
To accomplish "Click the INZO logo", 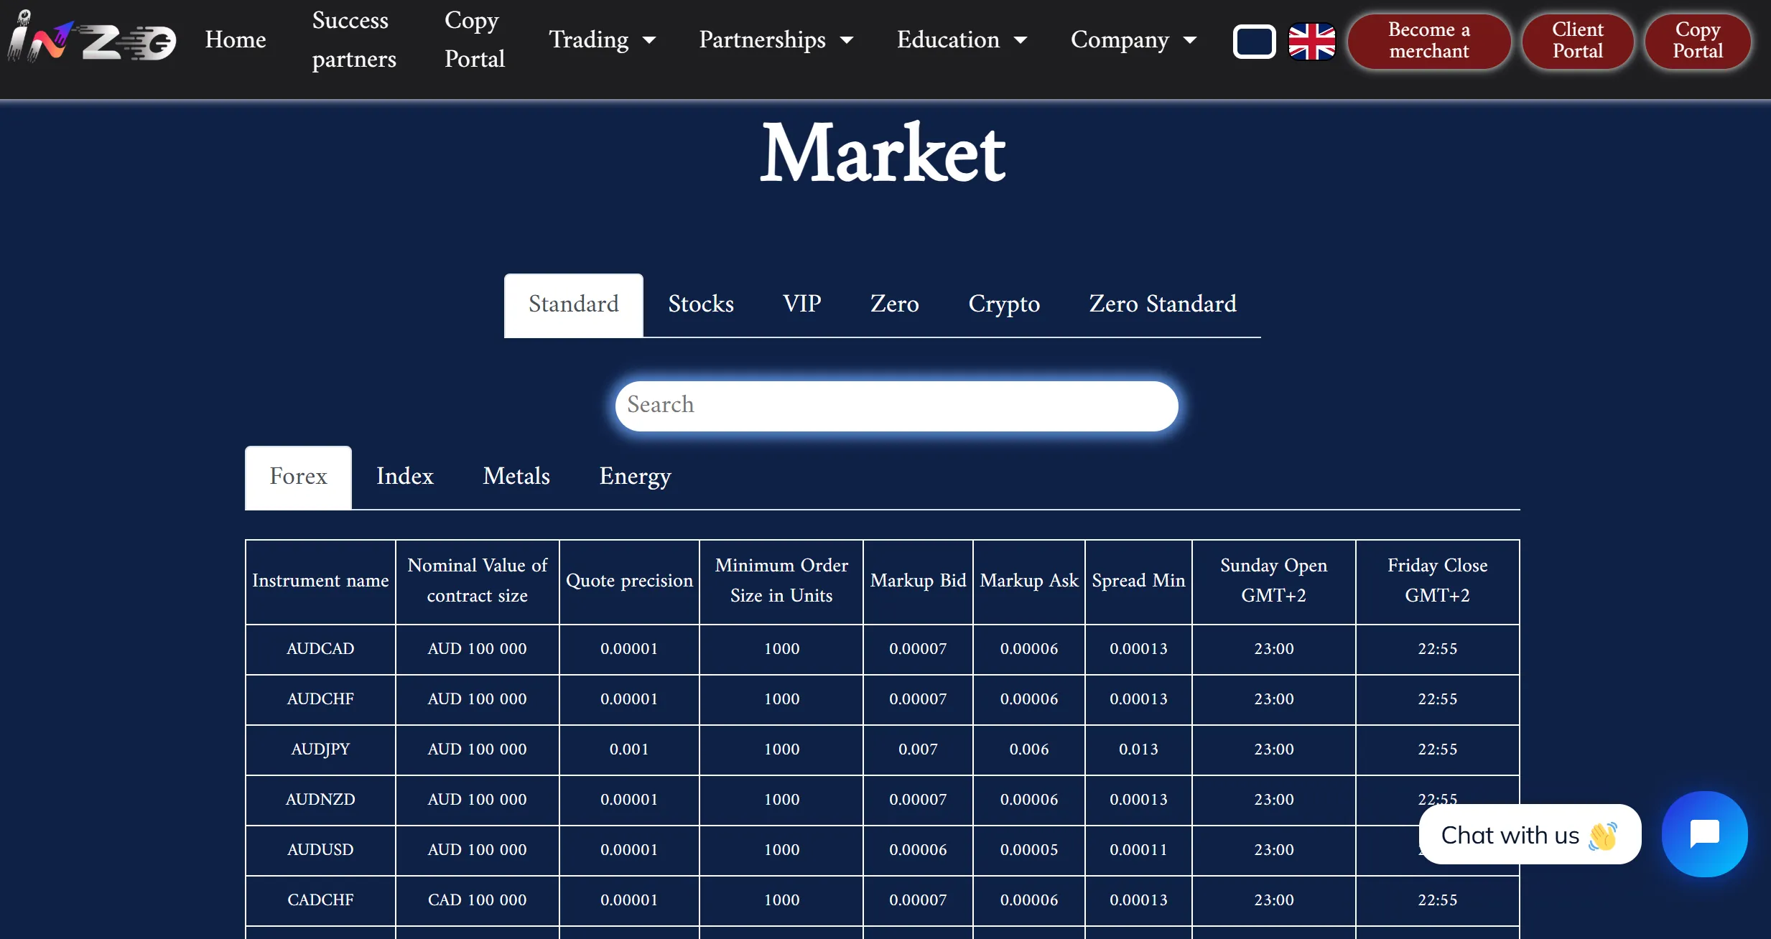I will point(91,36).
